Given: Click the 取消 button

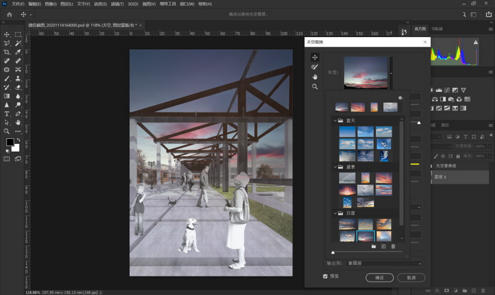Looking at the screenshot, I should [x=411, y=277].
